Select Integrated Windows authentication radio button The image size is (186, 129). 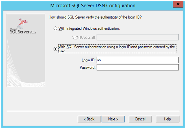click(55, 28)
